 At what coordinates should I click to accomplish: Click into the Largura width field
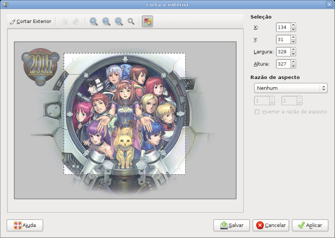tap(283, 52)
